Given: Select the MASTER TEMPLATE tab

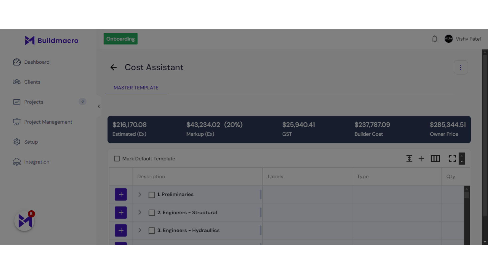Looking at the screenshot, I should (x=136, y=88).
